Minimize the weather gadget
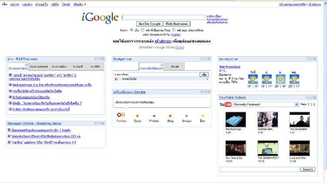This screenshot has width=327, height=183. [x=311, y=59]
